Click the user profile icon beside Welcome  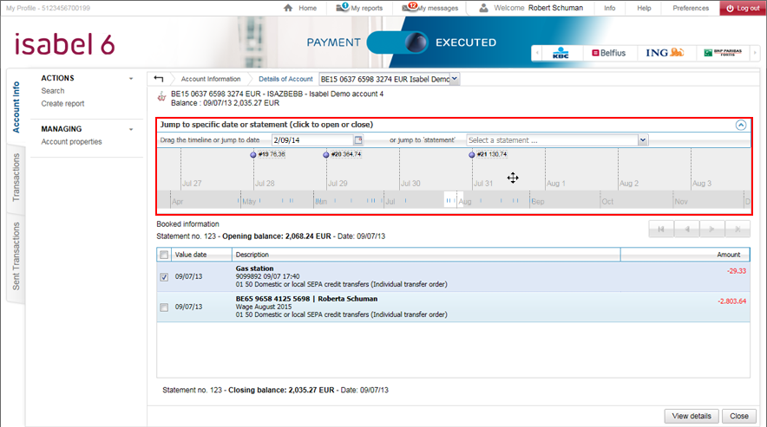tap(483, 8)
